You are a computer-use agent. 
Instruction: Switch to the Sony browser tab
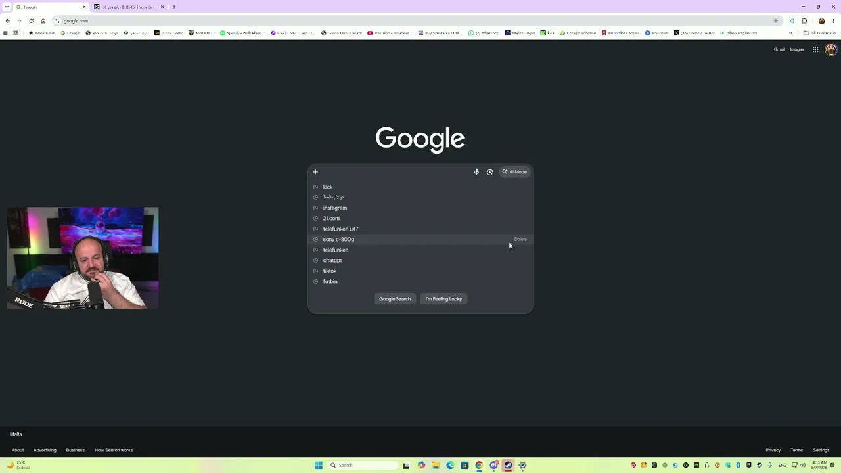pos(128,7)
